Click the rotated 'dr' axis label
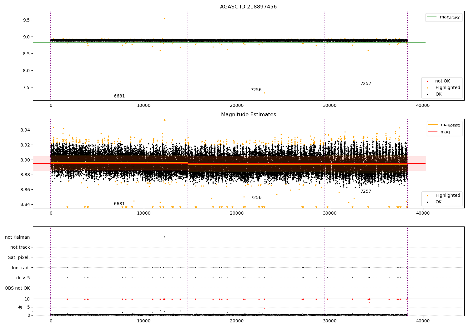This screenshot has height=328, width=469. [20, 307]
